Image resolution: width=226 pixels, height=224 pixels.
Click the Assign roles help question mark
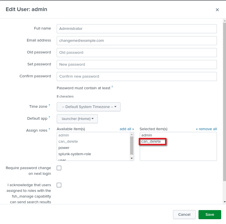49,129
